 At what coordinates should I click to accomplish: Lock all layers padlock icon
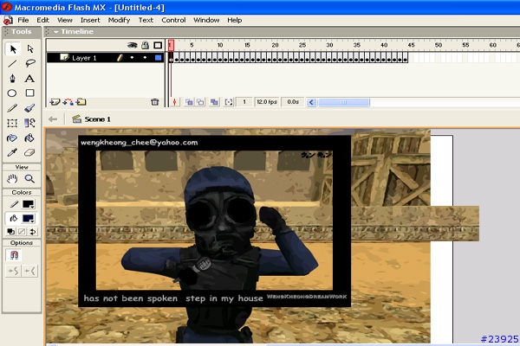(145, 45)
